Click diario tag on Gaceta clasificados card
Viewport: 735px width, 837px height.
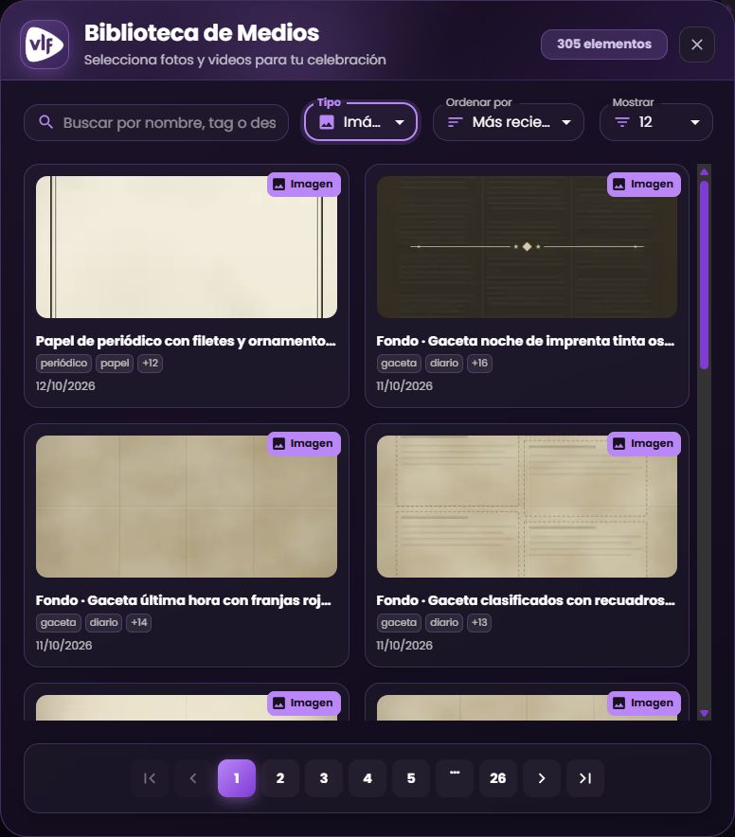coord(444,622)
